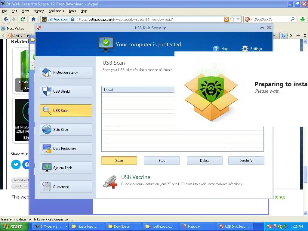Click the protected computer monitor icon
The height and width of the screenshot is (231, 308).
106,45
